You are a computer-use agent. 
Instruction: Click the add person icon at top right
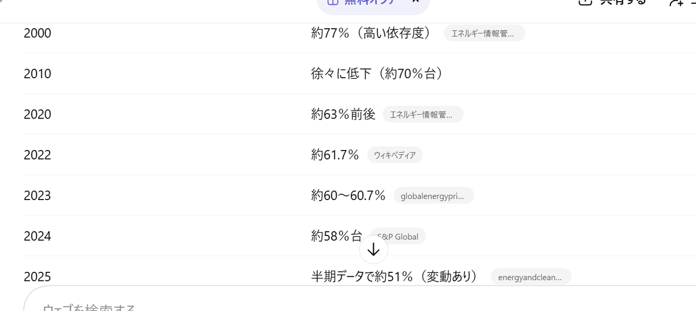tap(677, 3)
